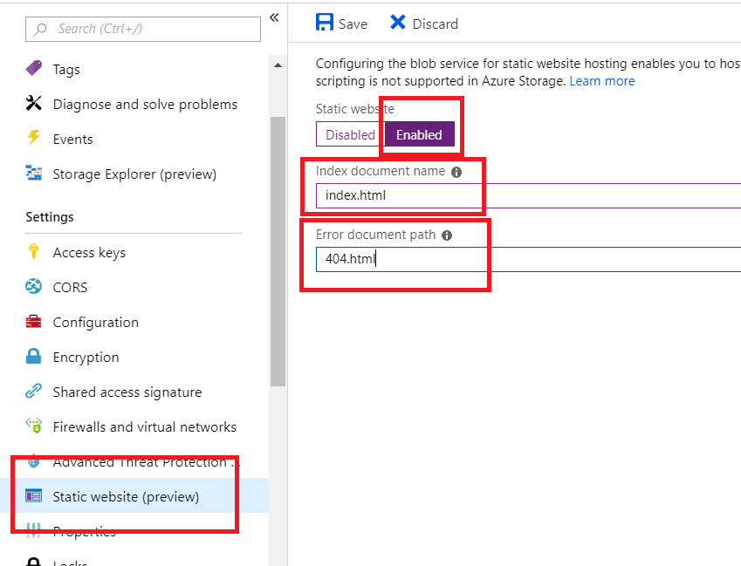Click the Shared access signature link icon
The height and width of the screenshot is (566, 741).
33,391
